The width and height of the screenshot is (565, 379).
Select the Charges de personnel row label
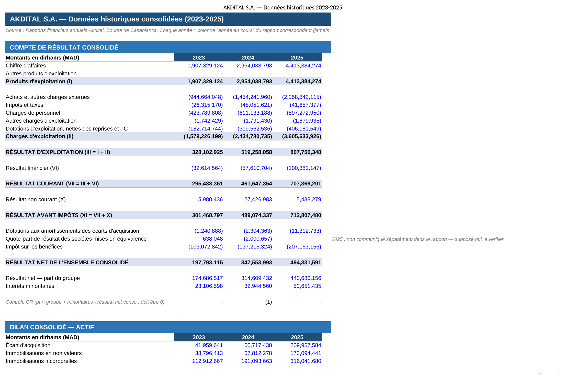33,113
